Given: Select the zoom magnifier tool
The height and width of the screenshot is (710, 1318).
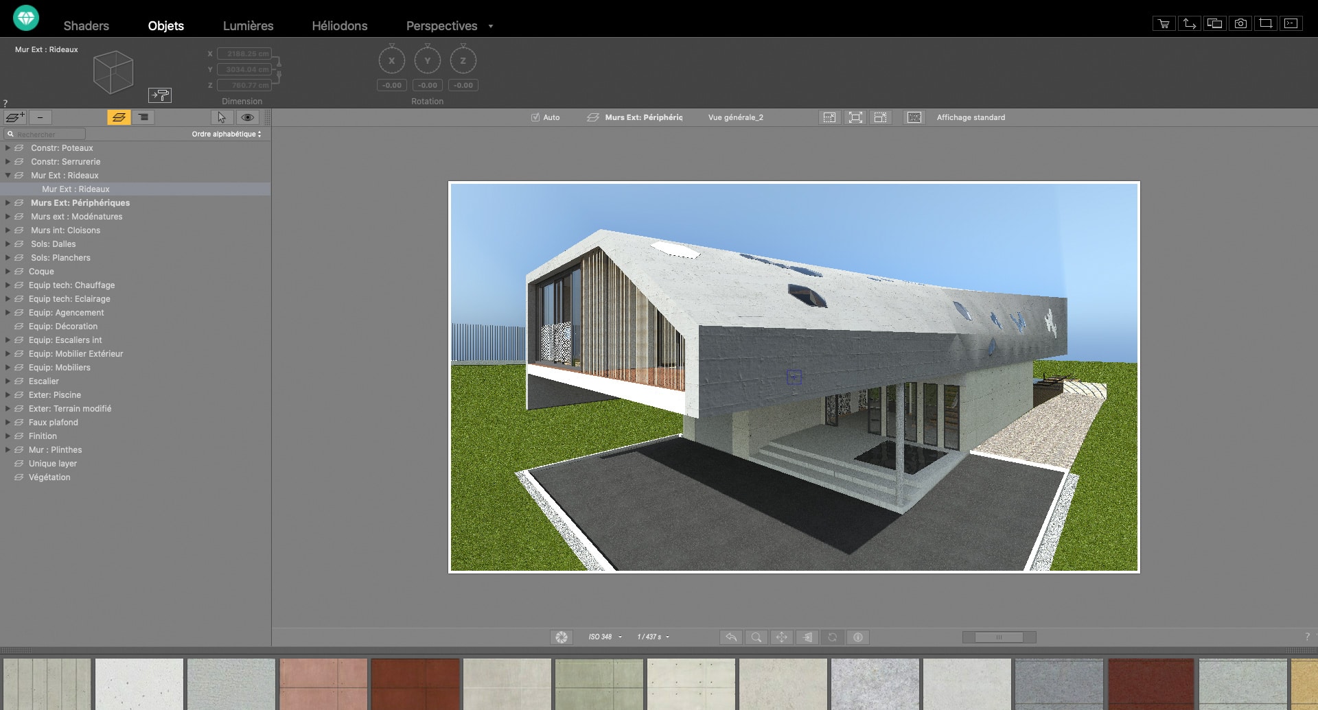Looking at the screenshot, I should click(x=756, y=637).
